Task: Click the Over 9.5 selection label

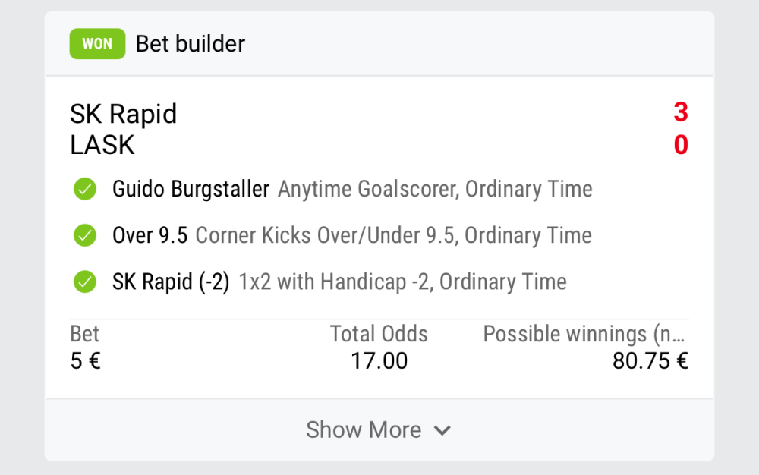Action: click(150, 236)
